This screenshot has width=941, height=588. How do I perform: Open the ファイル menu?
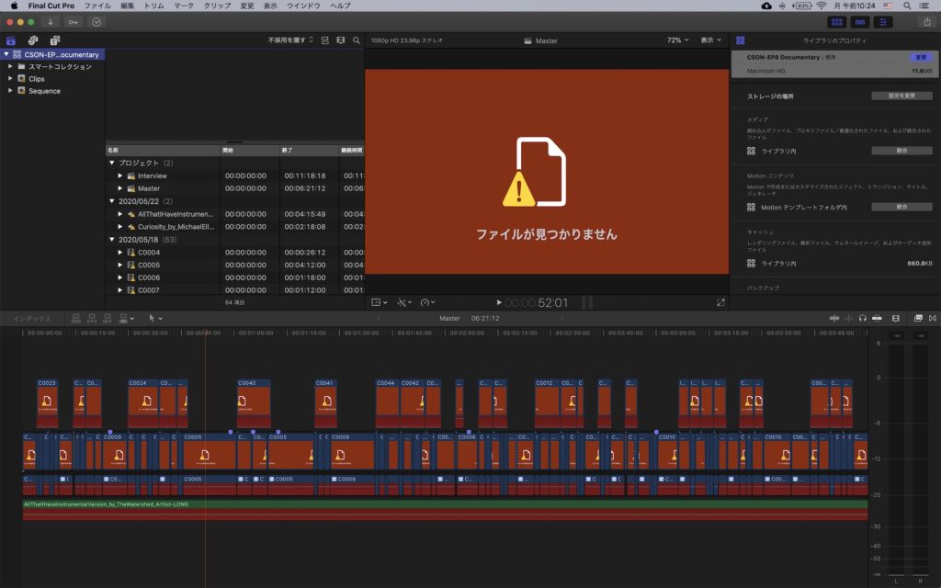96,6
